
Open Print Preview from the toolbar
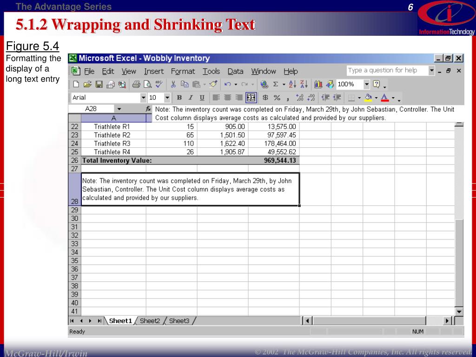147,85
